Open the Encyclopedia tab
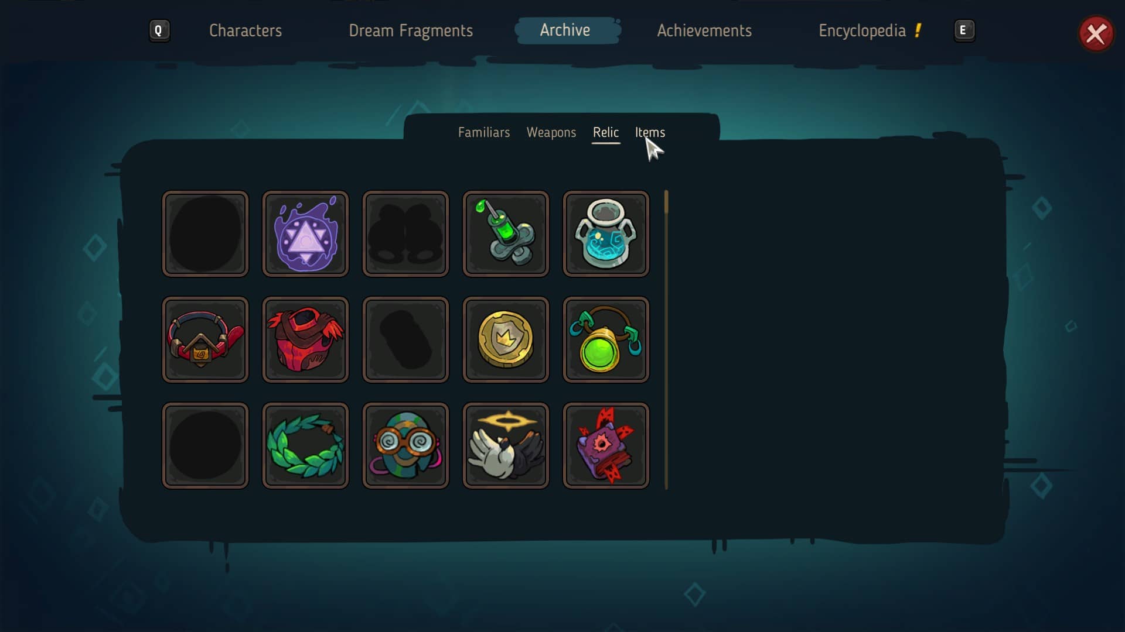 [862, 30]
